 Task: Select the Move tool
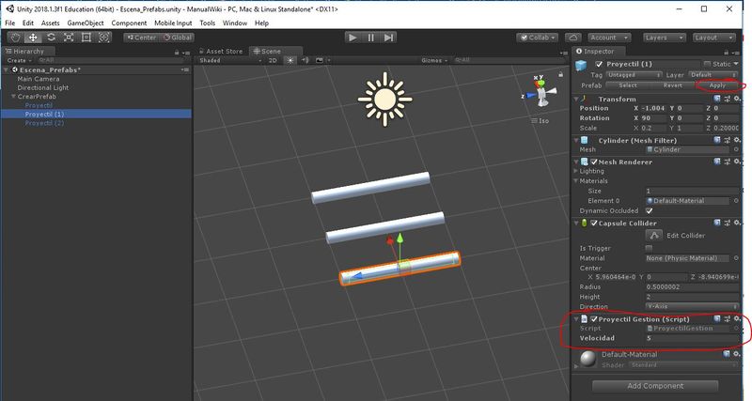pos(33,38)
